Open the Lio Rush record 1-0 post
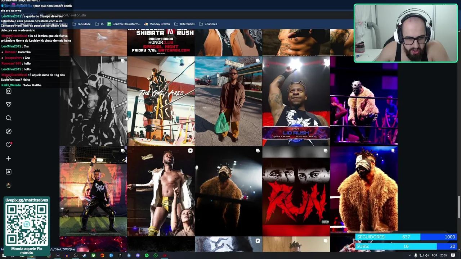This screenshot has height=259, width=461. pyautogui.click(x=296, y=101)
